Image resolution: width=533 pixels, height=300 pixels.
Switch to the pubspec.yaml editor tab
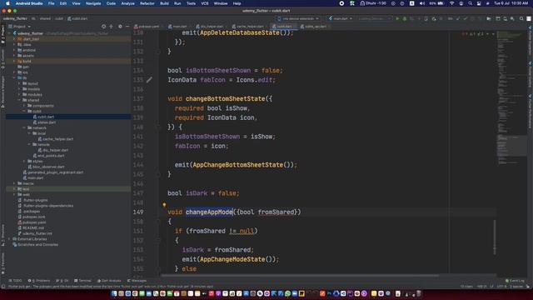click(x=147, y=26)
